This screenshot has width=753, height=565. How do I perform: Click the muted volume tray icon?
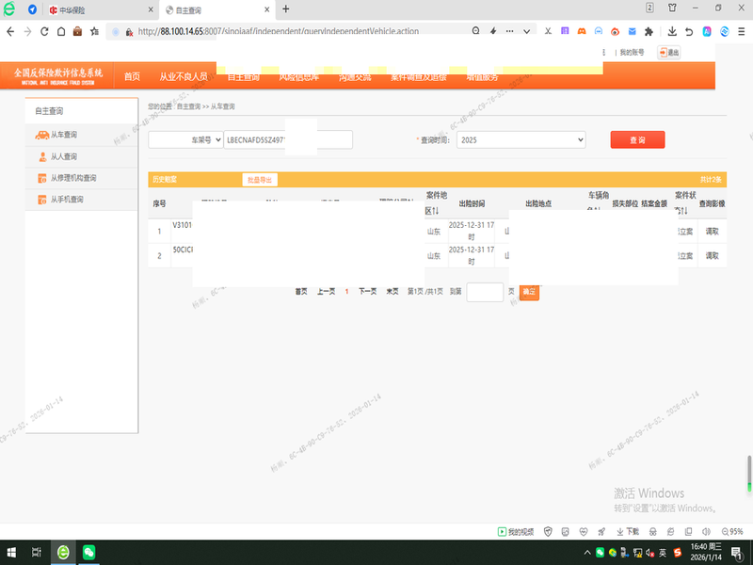click(x=649, y=552)
